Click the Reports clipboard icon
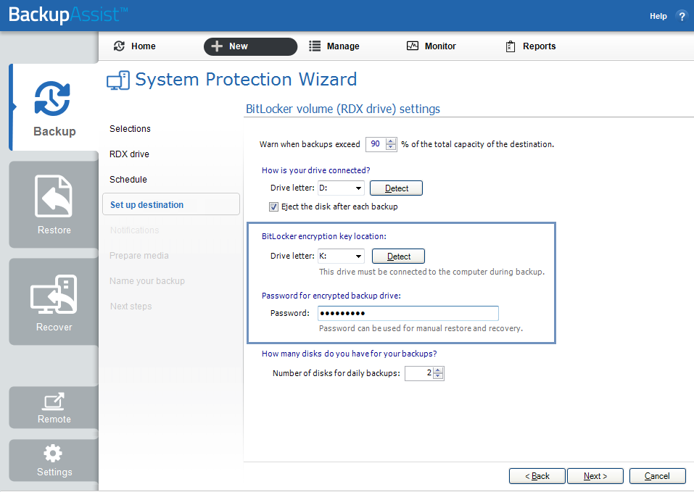The width and height of the screenshot is (694, 492). click(511, 46)
